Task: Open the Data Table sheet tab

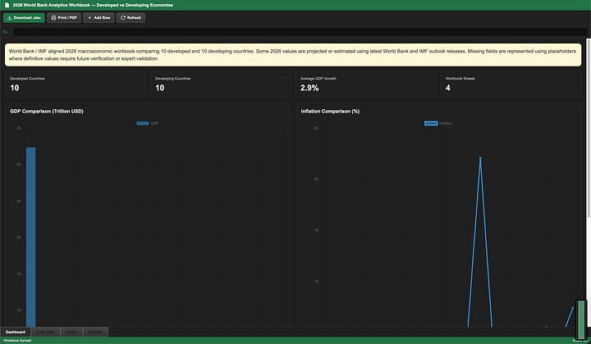Action: 46,332
